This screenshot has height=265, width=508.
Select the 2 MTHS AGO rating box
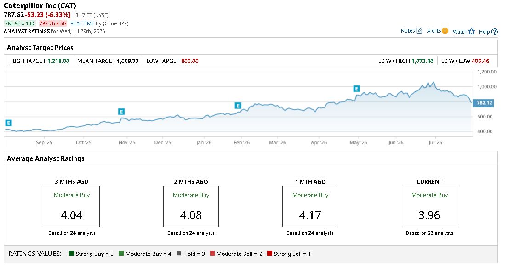[191, 206]
